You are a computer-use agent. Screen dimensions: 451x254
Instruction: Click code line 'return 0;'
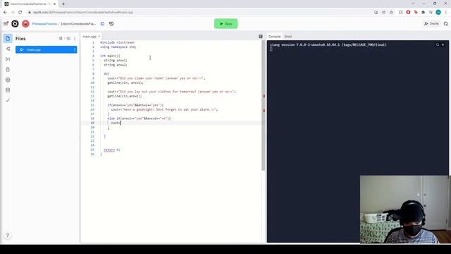(x=112, y=150)
